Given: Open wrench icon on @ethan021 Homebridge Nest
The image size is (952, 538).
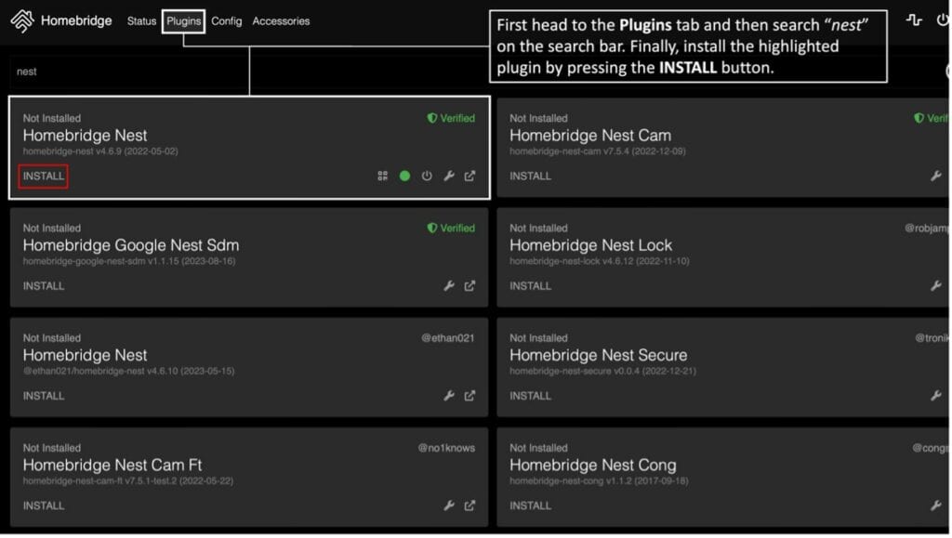Looking at the screenshot, I should tap(449, 396).
